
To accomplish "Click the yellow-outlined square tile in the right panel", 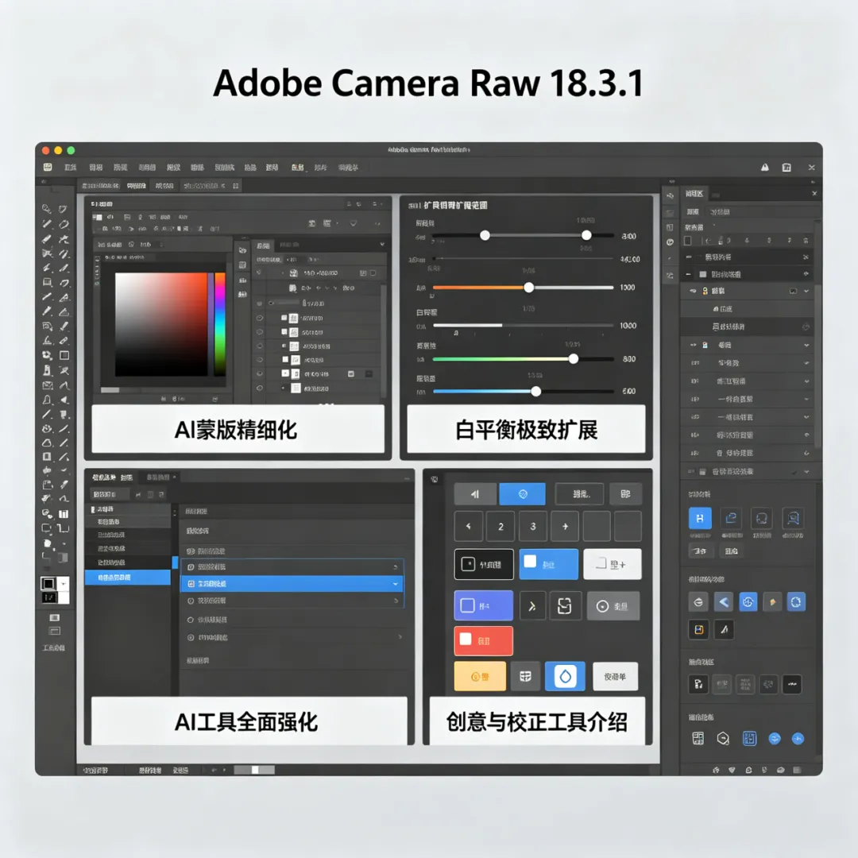I will (x=699, y=630).
